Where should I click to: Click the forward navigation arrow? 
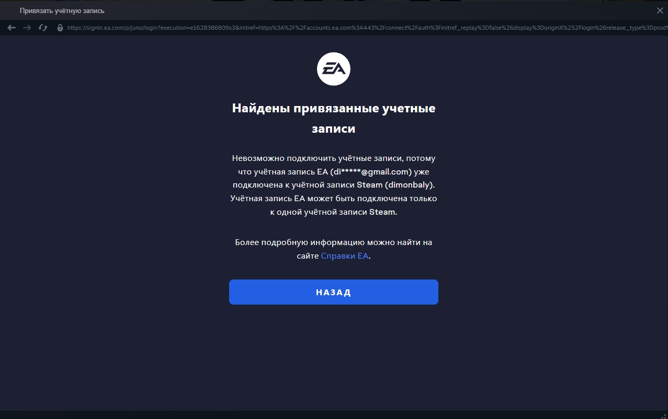27,28
